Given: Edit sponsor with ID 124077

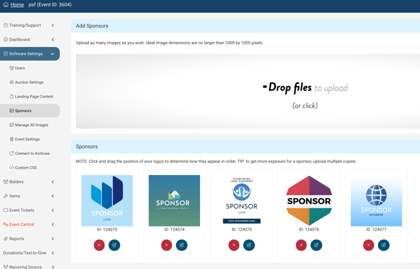Looking at the screenshot, I should point(384,245).
